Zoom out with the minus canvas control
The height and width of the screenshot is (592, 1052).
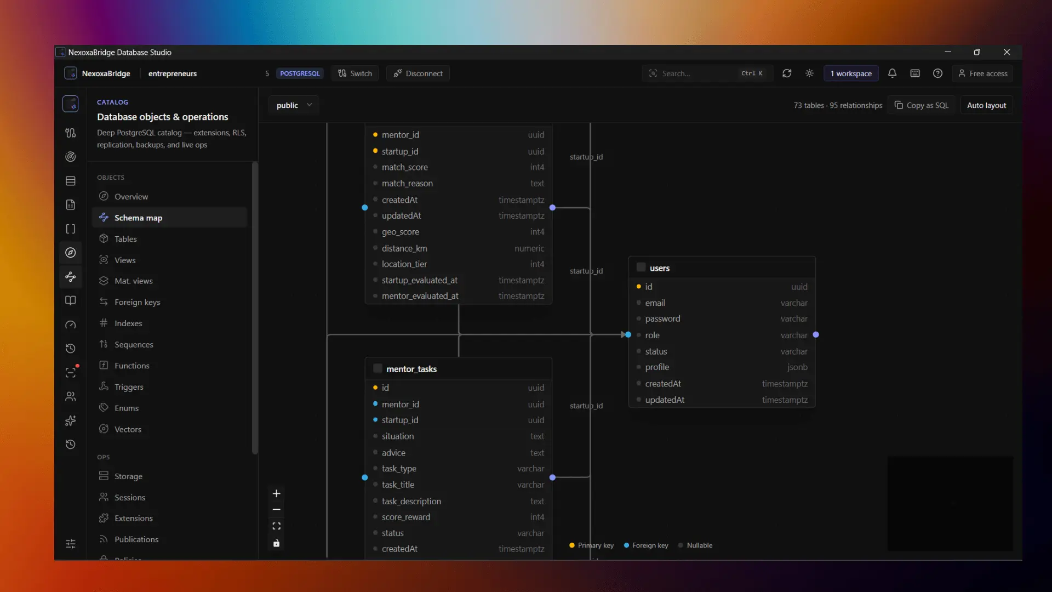point(277,510)
